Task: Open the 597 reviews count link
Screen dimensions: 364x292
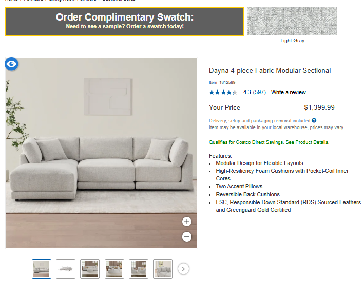Action: pyautogui.click(x=259, y=93)
